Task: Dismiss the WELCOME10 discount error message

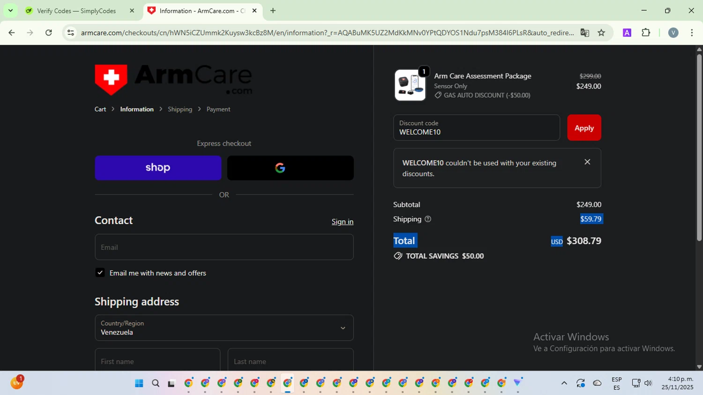Action: coord(587,162)
